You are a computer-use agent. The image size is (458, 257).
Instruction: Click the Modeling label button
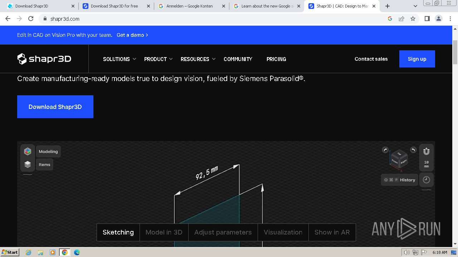(x=48, y=151)
